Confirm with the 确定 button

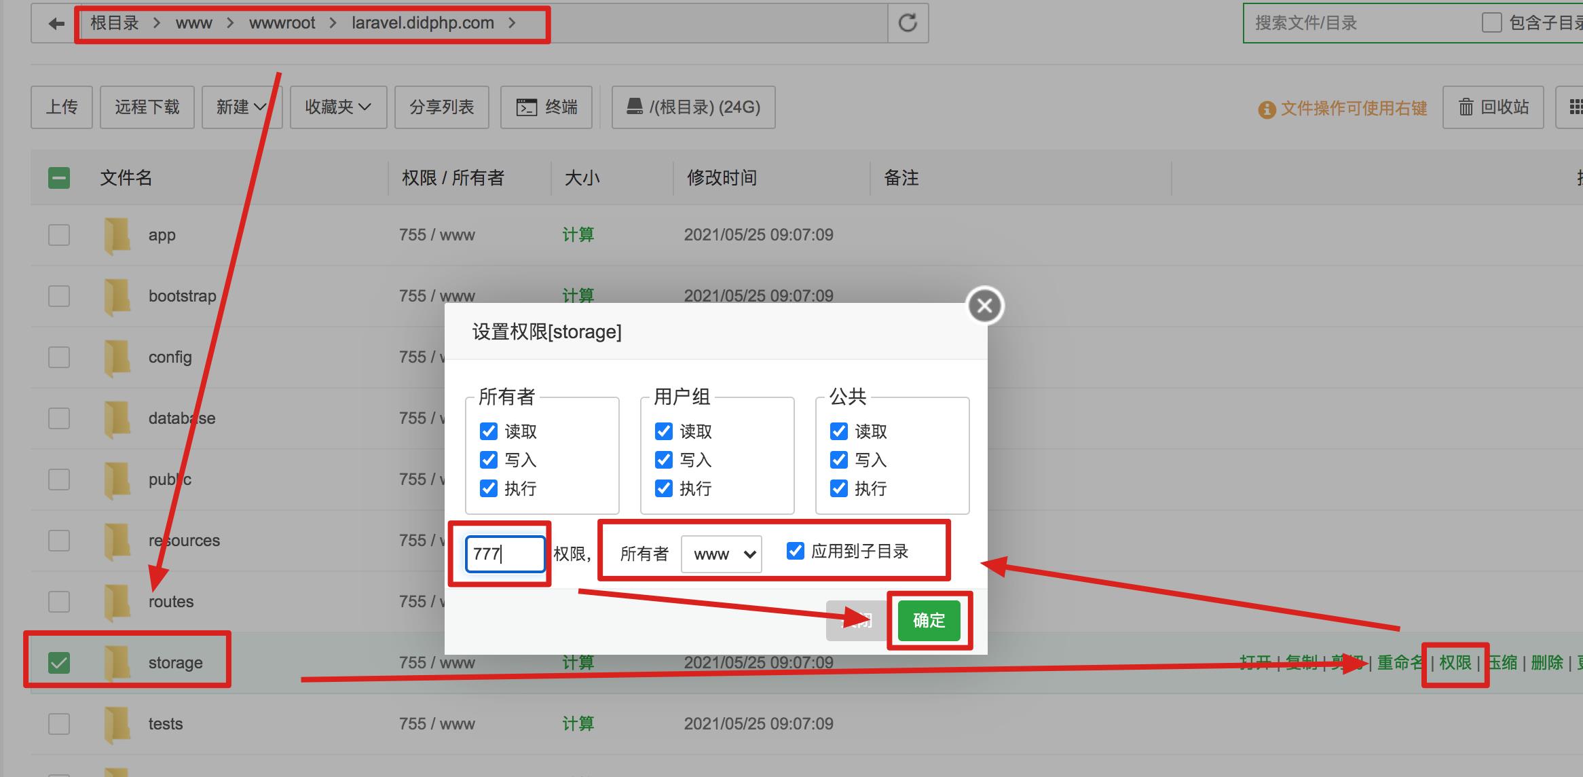pos(929,620)
